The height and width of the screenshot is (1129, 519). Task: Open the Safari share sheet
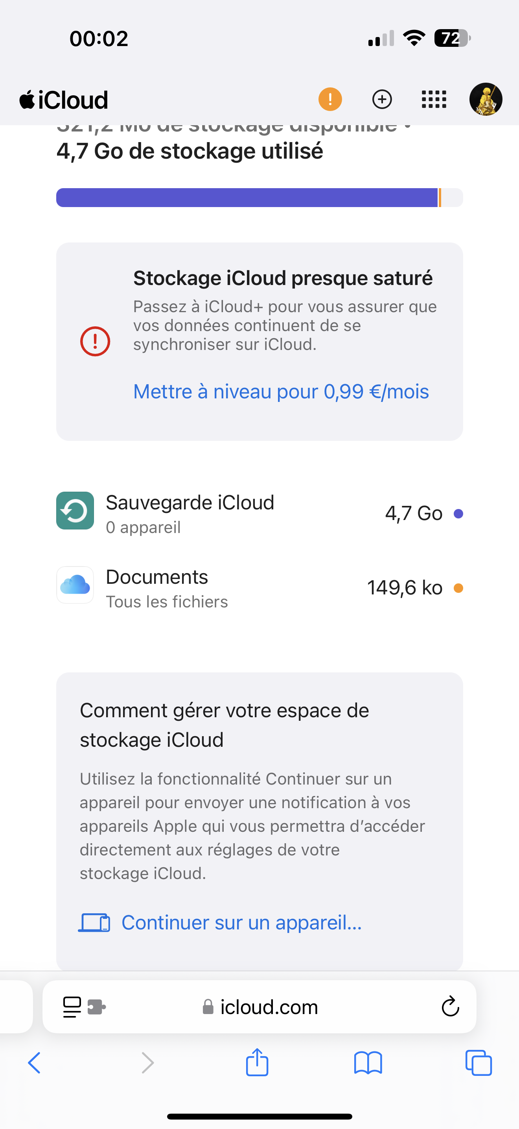(x=257, y=1063)
